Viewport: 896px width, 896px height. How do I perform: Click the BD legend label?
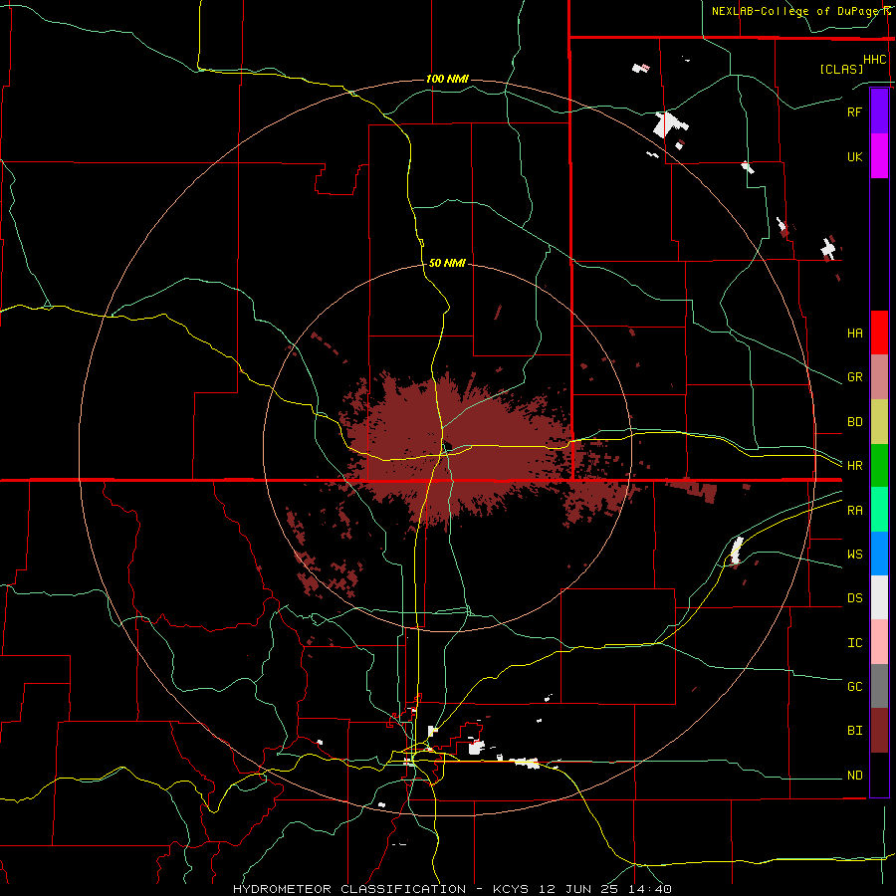pyautogui.click(x=854, y=422)
